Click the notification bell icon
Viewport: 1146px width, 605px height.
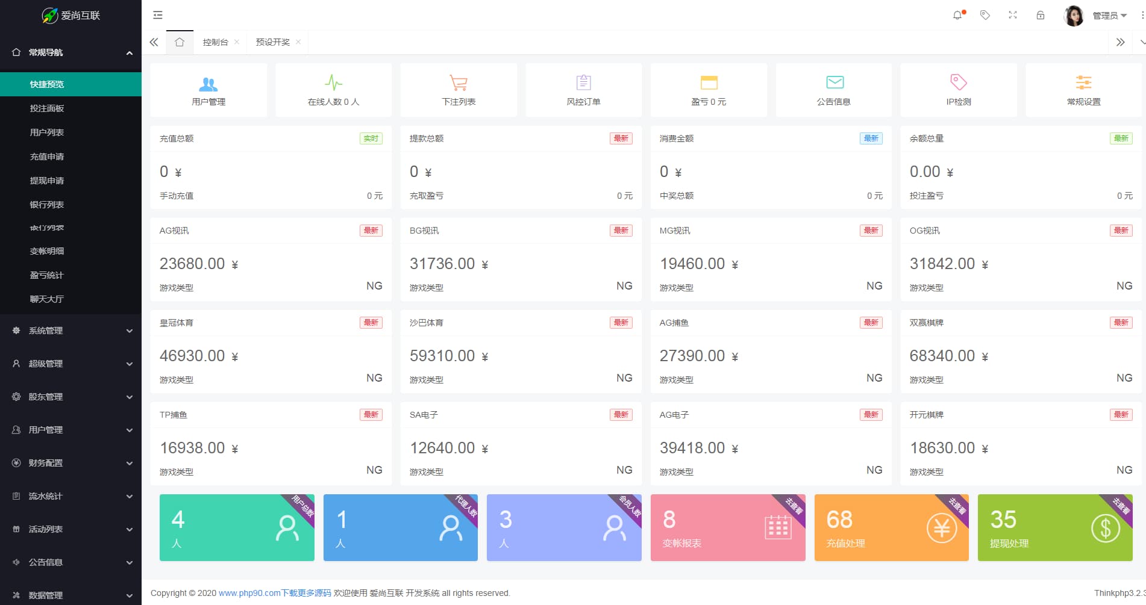point(957,15)
